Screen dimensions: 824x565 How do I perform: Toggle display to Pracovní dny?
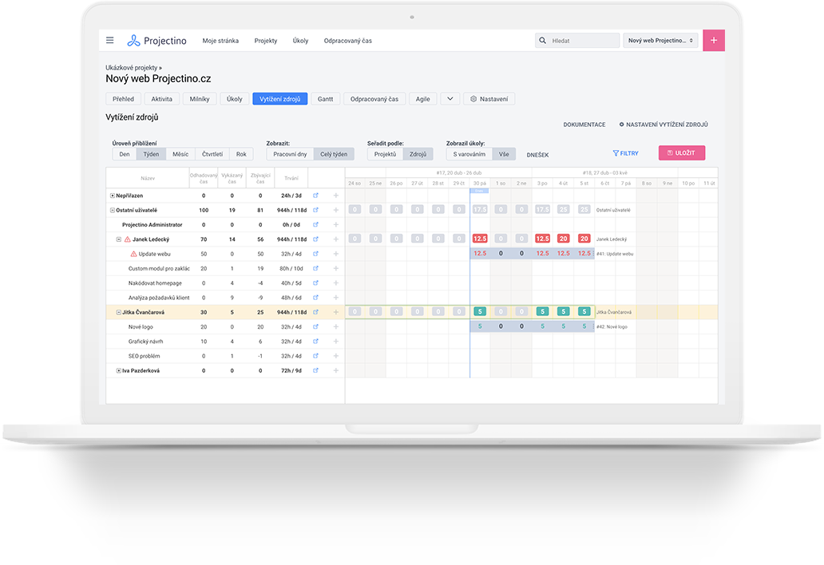pyautogui.click(x=290, y=154)
